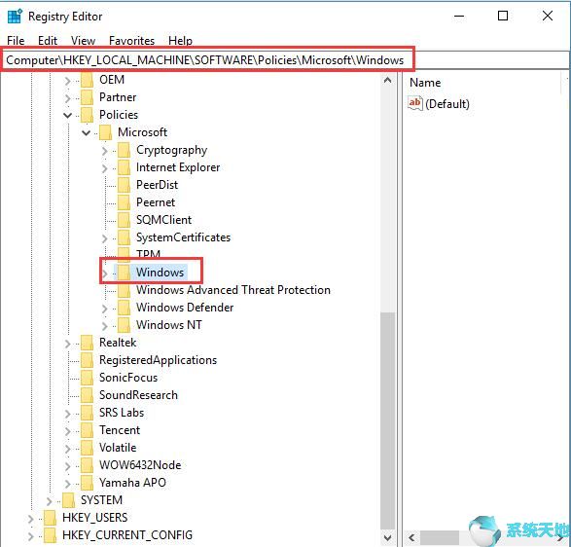Click the SystemCertificates folder icon
The height and width of the screenshot is (547, 571).
click(x=124, y=237)
